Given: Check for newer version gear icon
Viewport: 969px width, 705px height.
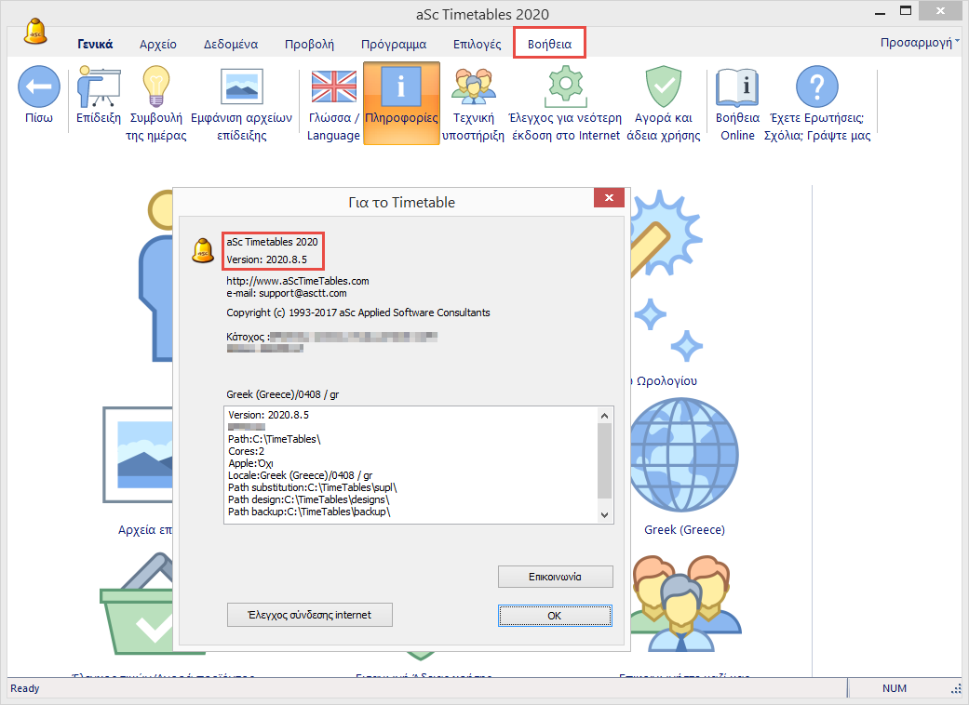Looking at the screenshot, I should [565, 88].
